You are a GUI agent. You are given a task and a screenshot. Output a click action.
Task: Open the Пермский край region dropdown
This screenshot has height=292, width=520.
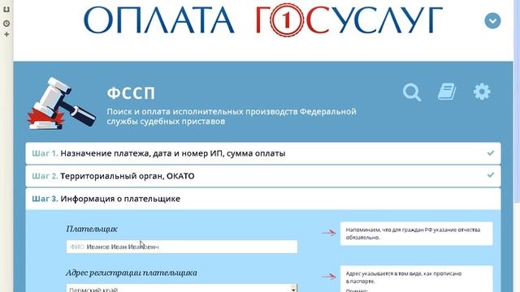tap(182, 288)
